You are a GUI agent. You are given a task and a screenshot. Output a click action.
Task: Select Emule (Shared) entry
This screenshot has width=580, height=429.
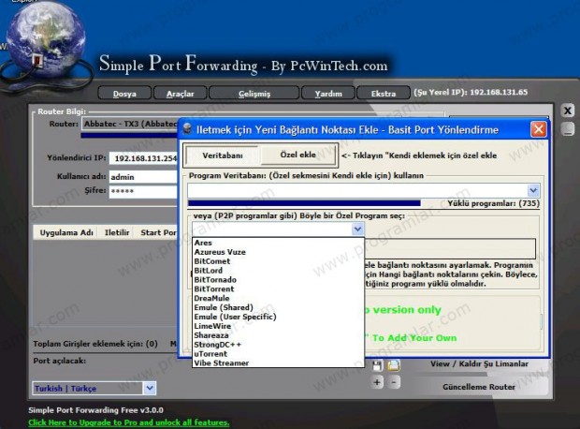pyautogui.click(x=278, y=307)
